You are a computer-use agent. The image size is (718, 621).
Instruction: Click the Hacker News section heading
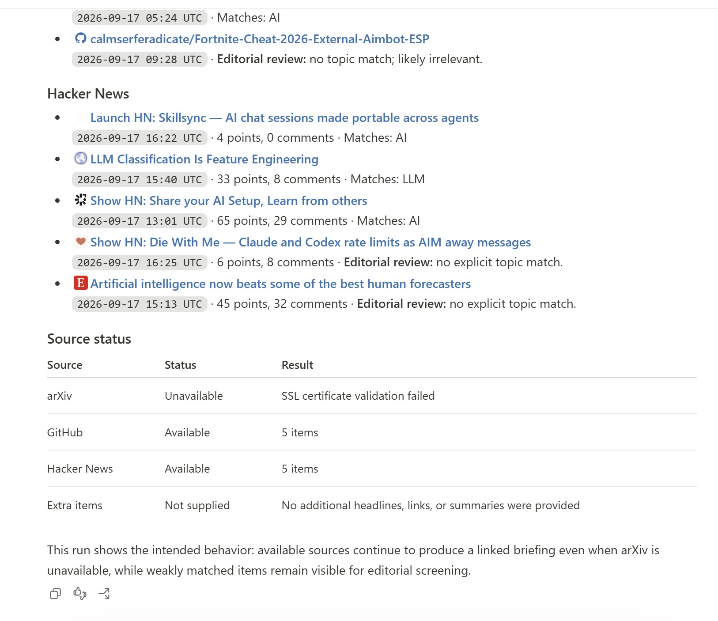[x=88, y=94]
